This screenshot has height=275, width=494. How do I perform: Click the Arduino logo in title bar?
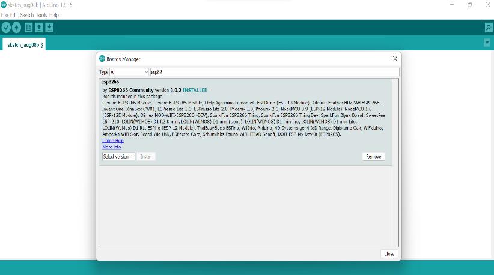4,5
